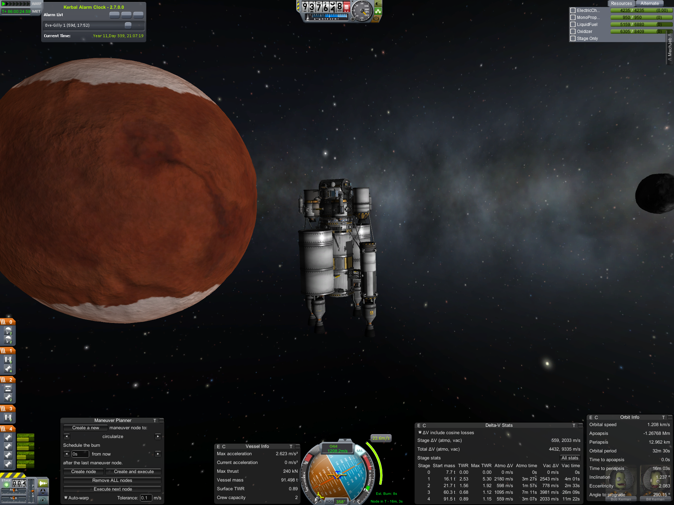Select the decoupler icon in stage 1
Viewport: 674px width, 505px height.
point(8,359)
